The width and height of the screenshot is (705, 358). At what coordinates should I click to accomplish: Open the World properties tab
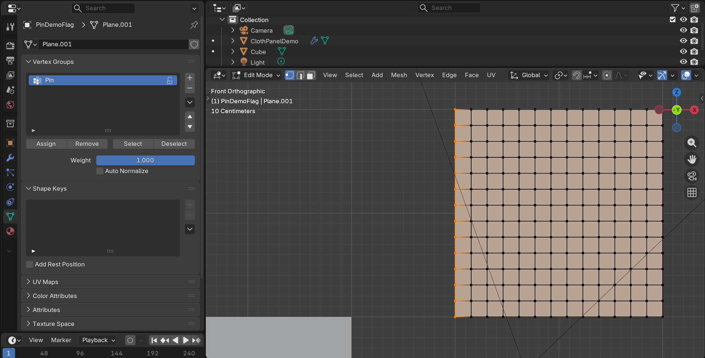coord(10,105)
